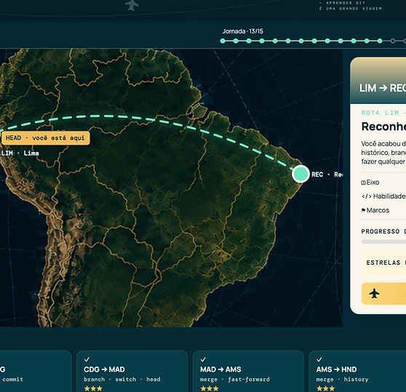Click the checkmark on the MAD → AMS card

point(203,359)
